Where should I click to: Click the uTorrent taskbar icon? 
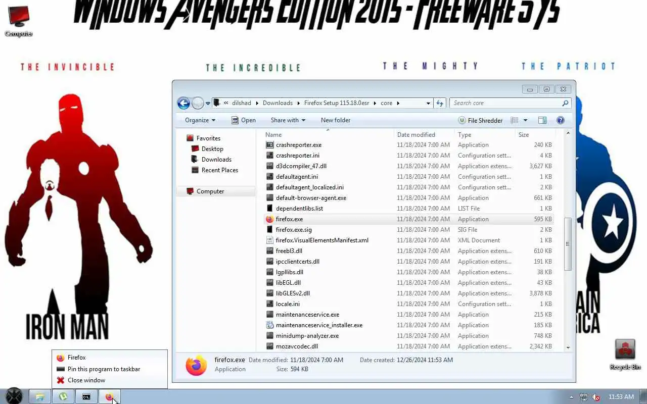pyautogui.click(x=63, y=397)
